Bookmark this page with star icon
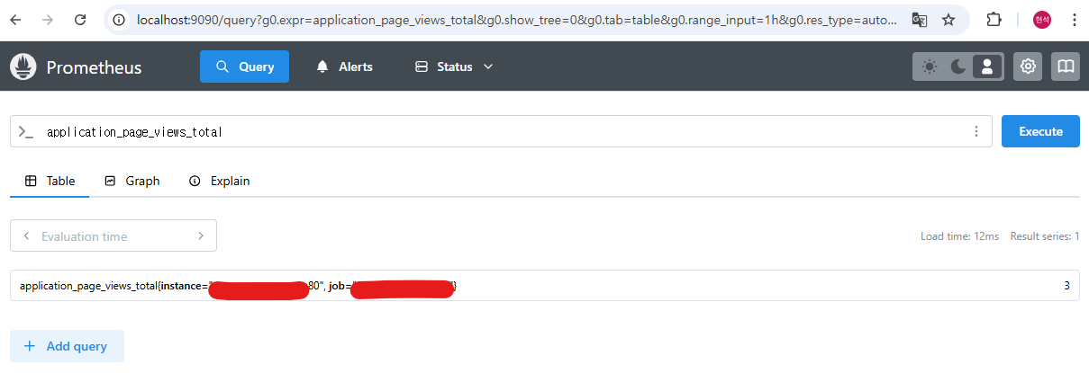The image size is (1089, 373). pos(948,19)
